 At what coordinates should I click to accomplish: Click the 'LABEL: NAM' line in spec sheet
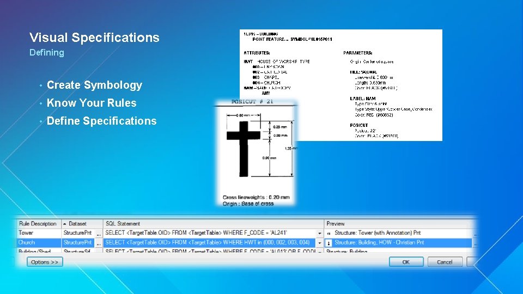pyautogui.click(x=363, y=99)
